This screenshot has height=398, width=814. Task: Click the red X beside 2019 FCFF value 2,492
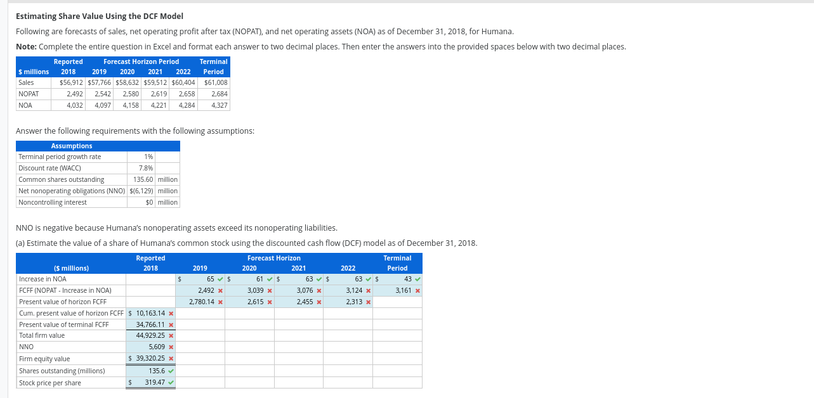tap(220, 290)
